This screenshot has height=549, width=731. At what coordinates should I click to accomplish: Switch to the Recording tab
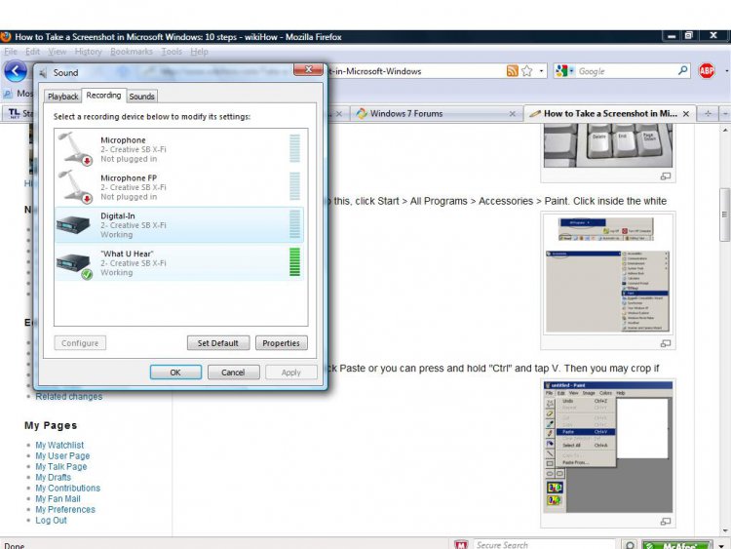[103, 96]
